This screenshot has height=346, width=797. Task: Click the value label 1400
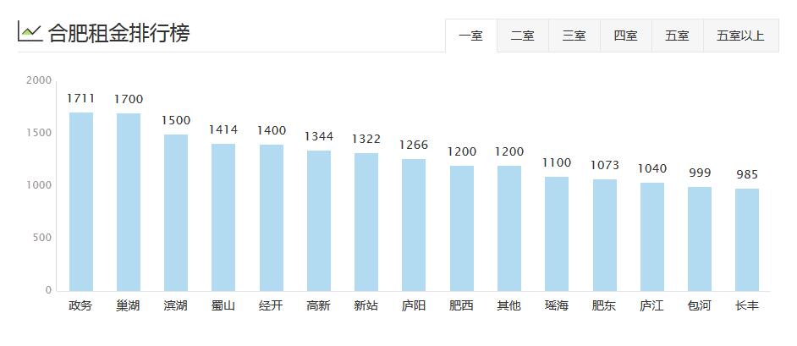pos(272,130)
